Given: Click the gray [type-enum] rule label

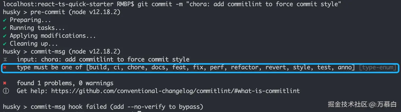Looking at the screenshot, I should pyautogui.click(x=377, y=67).
